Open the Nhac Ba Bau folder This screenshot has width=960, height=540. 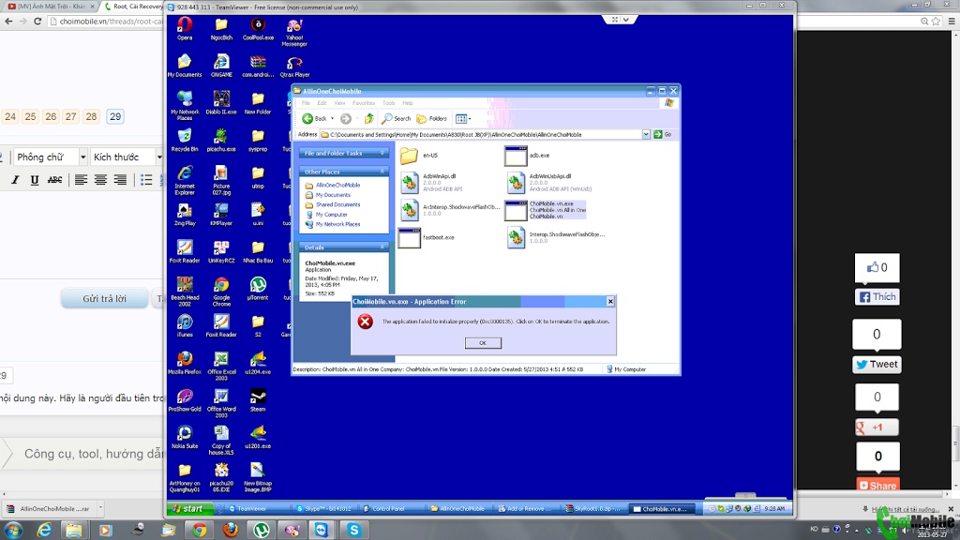pos(258,251)
